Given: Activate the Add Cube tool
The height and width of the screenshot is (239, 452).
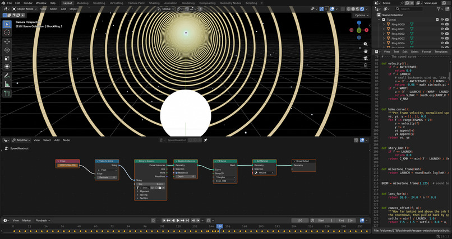Looking at the screenshot, I should [x=7, y=93].
